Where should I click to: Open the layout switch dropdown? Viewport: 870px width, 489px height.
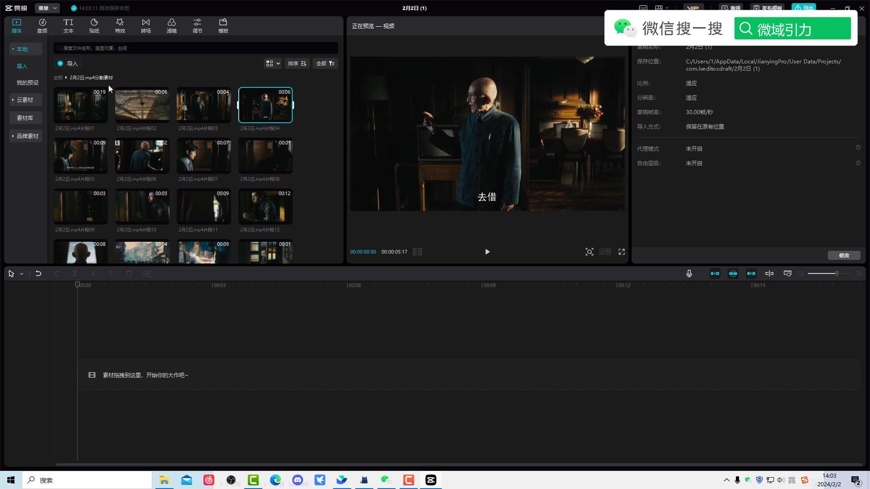(x=662, y=8)
